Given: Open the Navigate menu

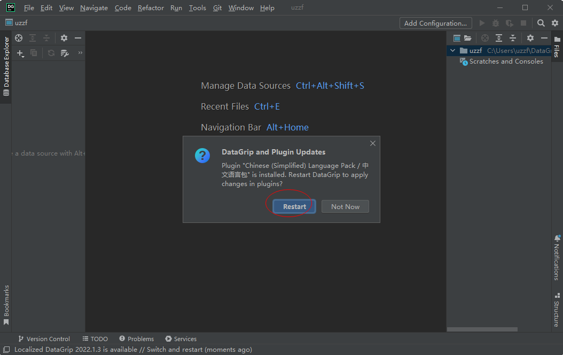Looking at the screenshot, I should tap(93, 7).
